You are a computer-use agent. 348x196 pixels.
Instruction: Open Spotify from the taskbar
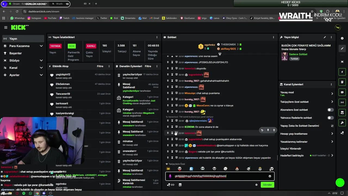(24, 193)
